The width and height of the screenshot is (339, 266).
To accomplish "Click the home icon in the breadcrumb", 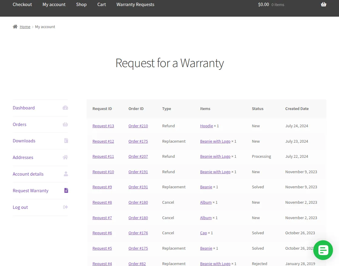I will 14,26.
